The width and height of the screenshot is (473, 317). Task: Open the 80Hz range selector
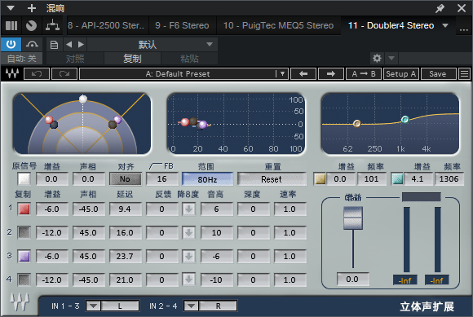coord(207,179)
